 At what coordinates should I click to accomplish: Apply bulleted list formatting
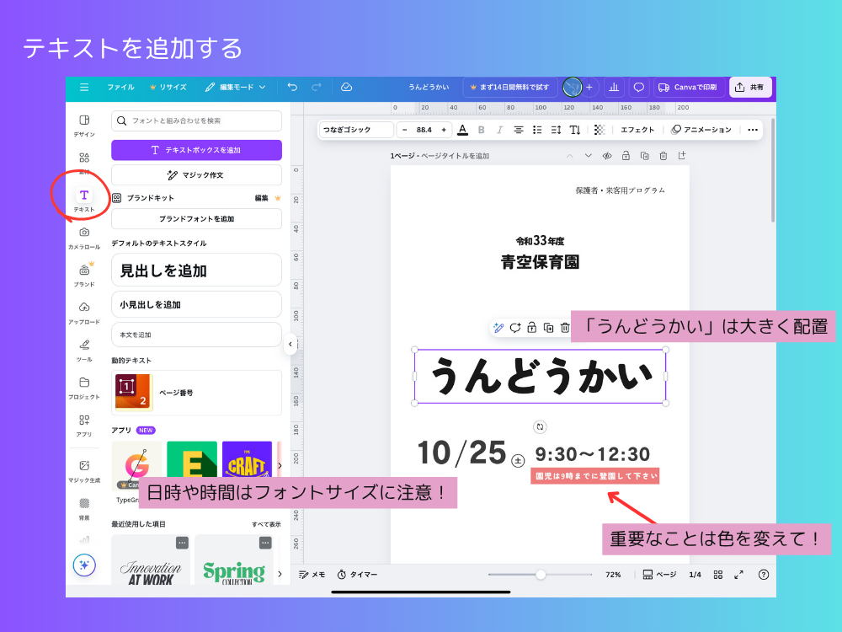(x=537, y=130)
